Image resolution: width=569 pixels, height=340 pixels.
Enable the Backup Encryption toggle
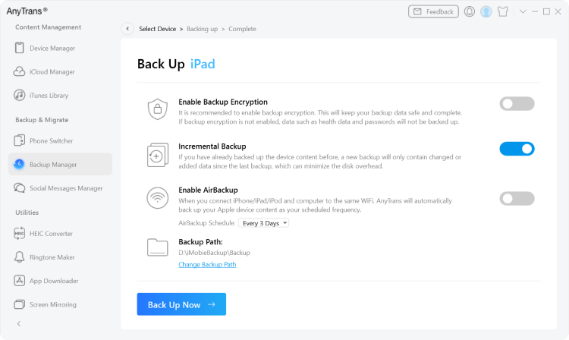tap(517, 103)
